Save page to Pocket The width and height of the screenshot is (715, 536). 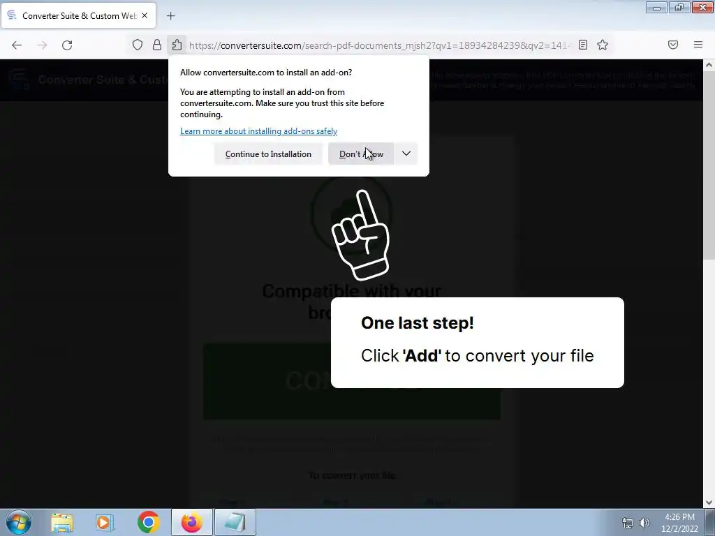coord(673,45)
